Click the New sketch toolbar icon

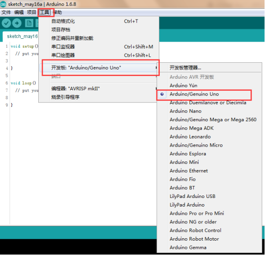pyautogui.click(x=29, y=23)
